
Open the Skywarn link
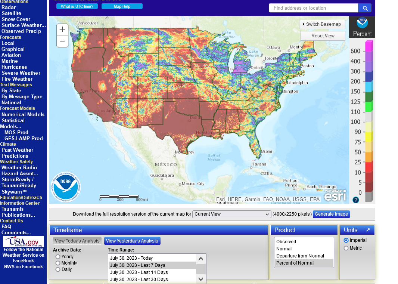pyautogui.click(x=14, y=192)
